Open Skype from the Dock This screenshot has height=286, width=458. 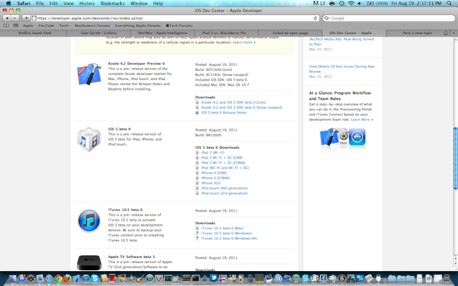point(95,279)
